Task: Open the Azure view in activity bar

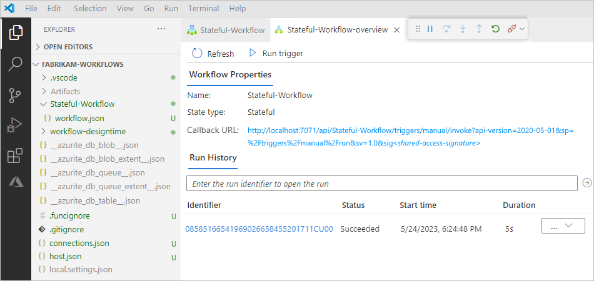Action: click(16, 182)
